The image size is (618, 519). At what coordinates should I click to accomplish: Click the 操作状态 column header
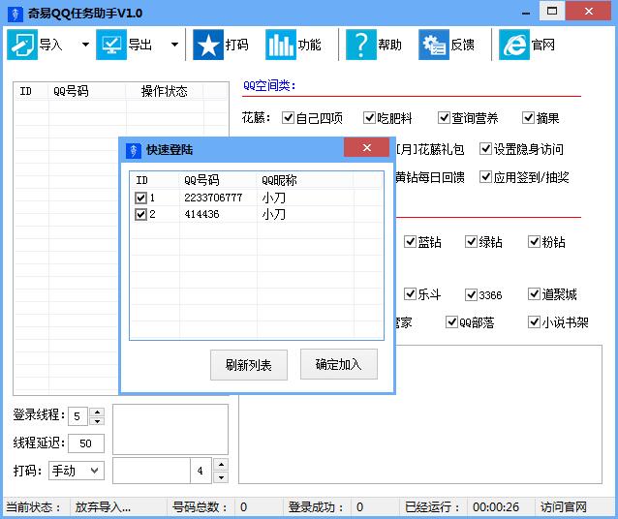164,91
